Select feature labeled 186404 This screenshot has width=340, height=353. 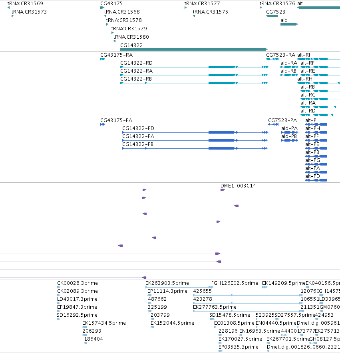tap(93, 339)
